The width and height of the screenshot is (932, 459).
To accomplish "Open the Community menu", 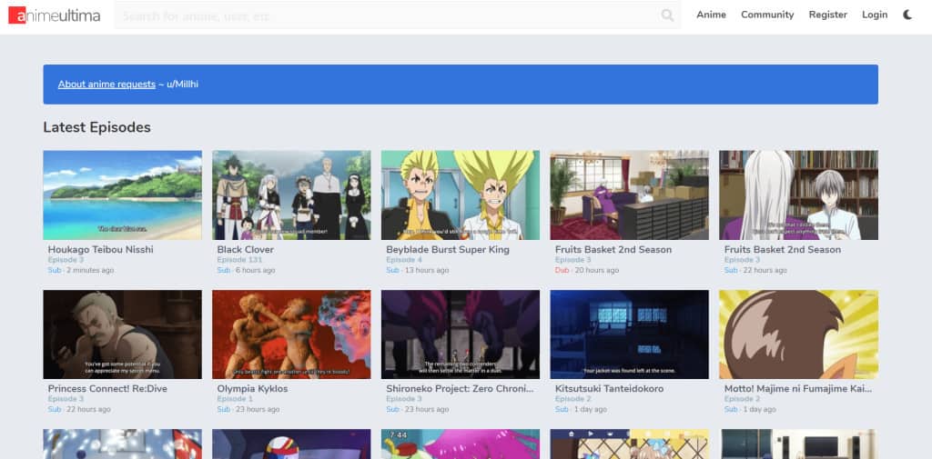I will coord(767,15).
